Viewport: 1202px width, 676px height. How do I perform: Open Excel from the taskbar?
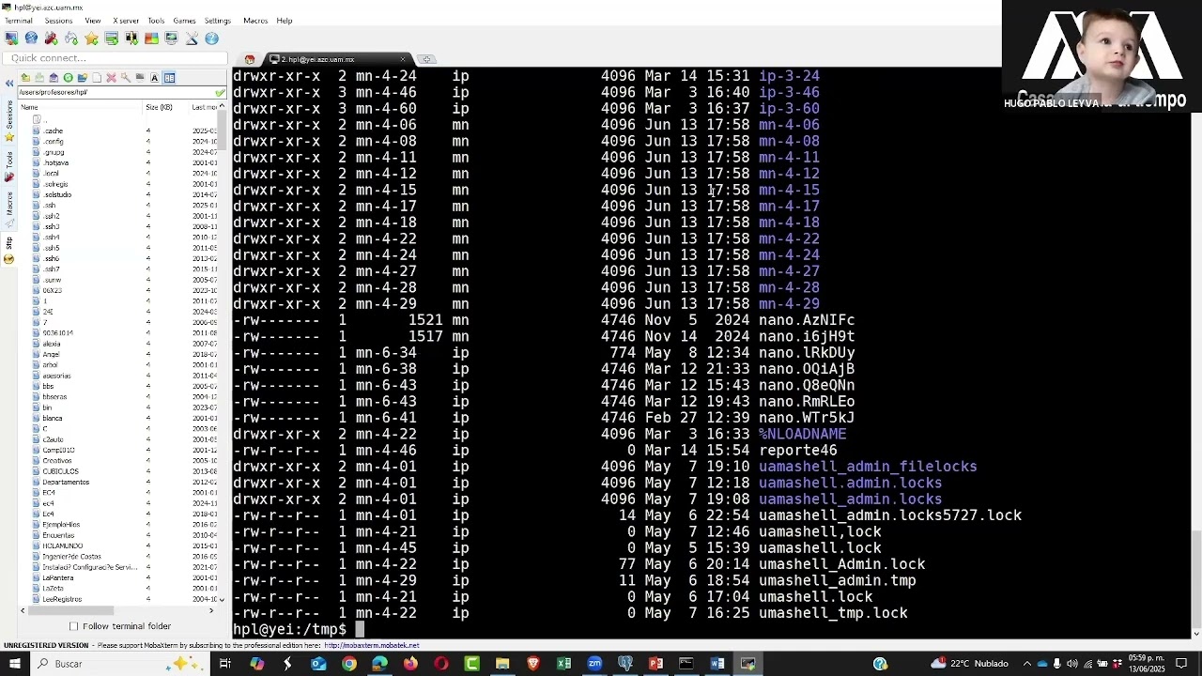click(563, 664)
